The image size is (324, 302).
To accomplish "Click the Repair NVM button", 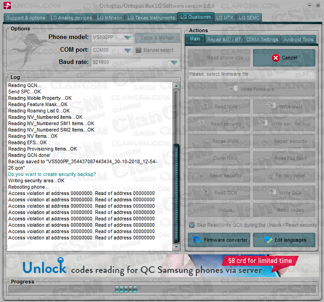I will click(219, 141).
